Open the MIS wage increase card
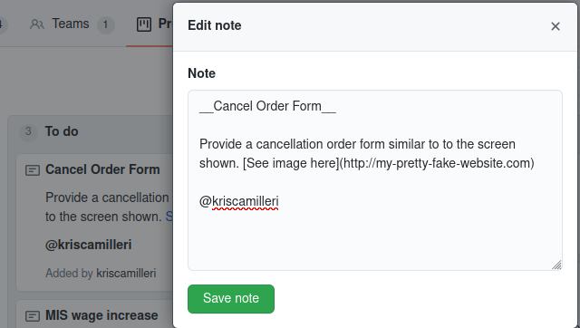 101,315
